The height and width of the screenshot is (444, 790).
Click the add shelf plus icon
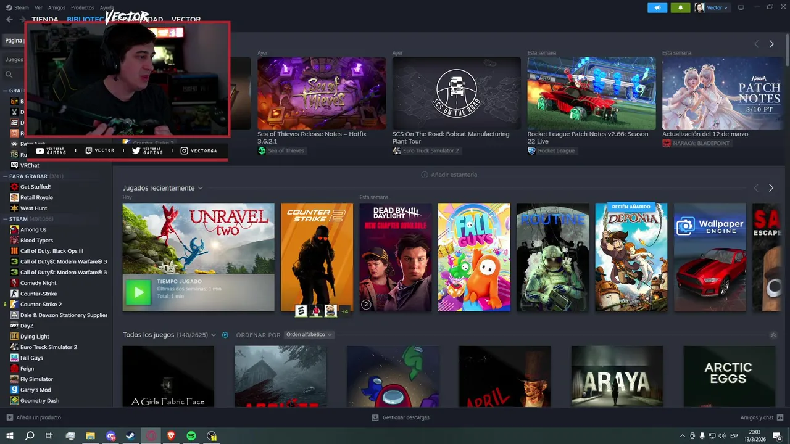(x=424, y=175)
